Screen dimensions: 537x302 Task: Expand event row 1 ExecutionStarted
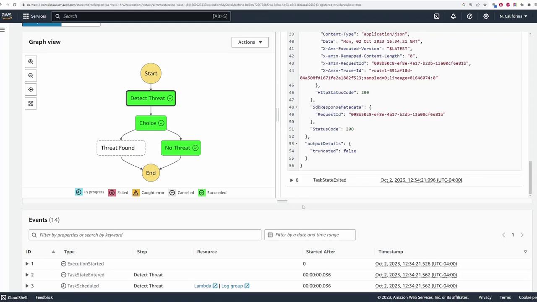(x=27, y=264)
